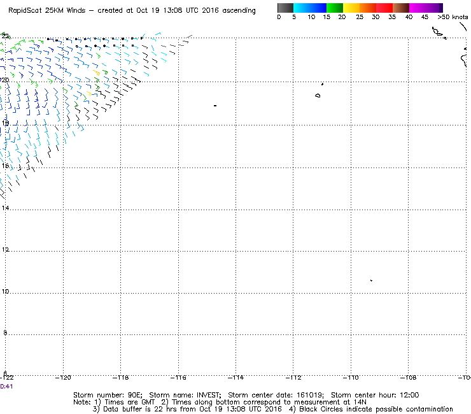Image resolution: width=471 pixels, height=414 pixels.
Task: Select the blue 10-15 knots color segment
Action: (x=318, y=8)
